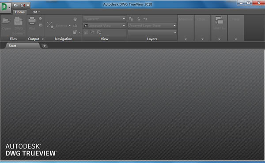Click the first small icon under Unsaved View
Image resolution: width=265 pixels, height=163 pixels.
coord(86,32)
